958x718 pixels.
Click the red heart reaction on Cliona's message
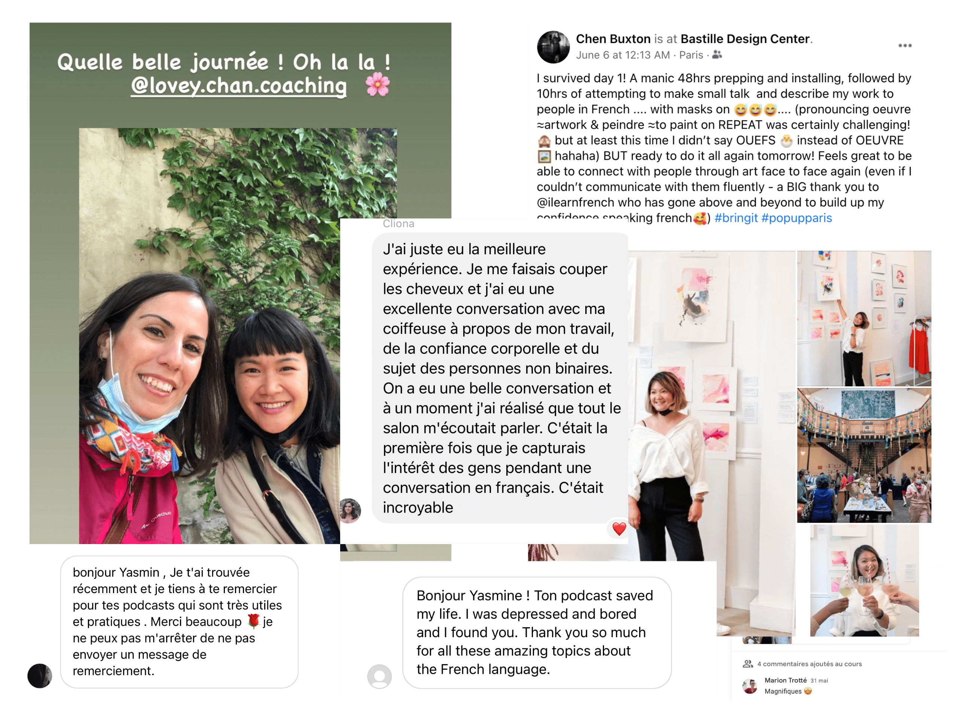pyautogui.click(x=619, y=528)
